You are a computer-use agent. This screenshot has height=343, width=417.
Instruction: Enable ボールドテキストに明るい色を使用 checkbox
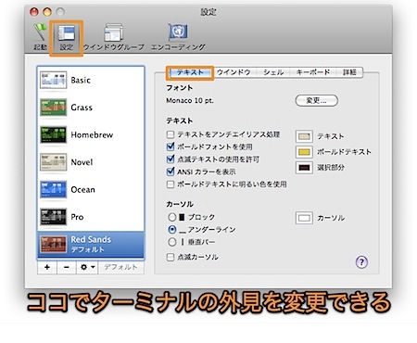click(x=171, y=184)
